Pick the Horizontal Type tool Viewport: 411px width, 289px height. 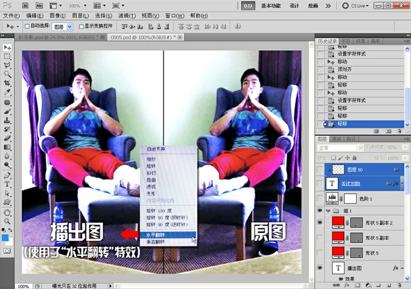[x=7, y=184]
